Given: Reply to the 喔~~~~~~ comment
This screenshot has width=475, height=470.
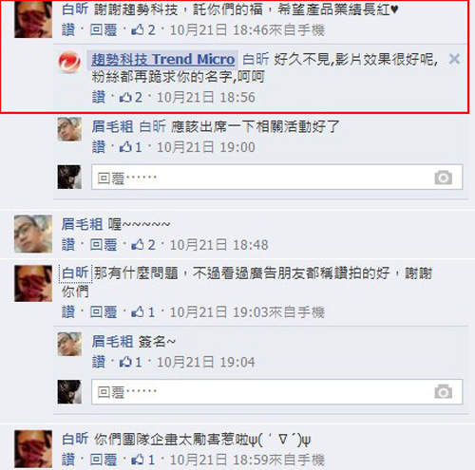Looking at the screenshot, I should pyautogui.click(x=104, y=245).
